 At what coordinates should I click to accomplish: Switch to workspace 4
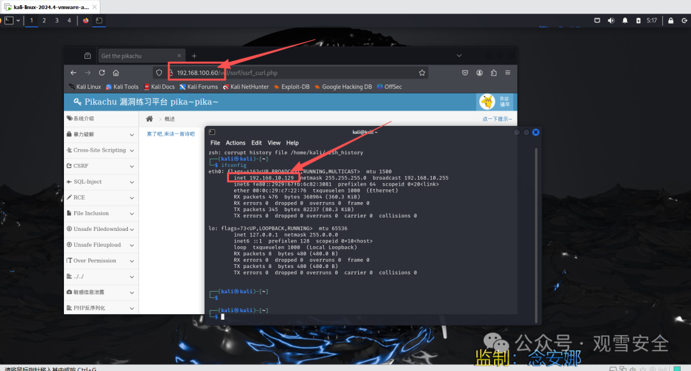coord(69,20)
